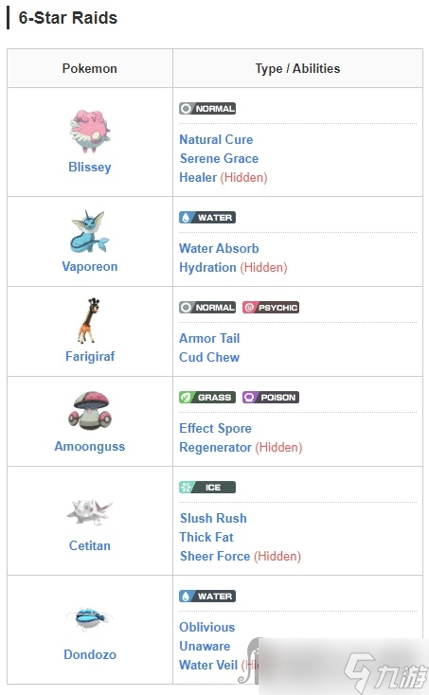Open the Unaware ability link

pos(205,647)
